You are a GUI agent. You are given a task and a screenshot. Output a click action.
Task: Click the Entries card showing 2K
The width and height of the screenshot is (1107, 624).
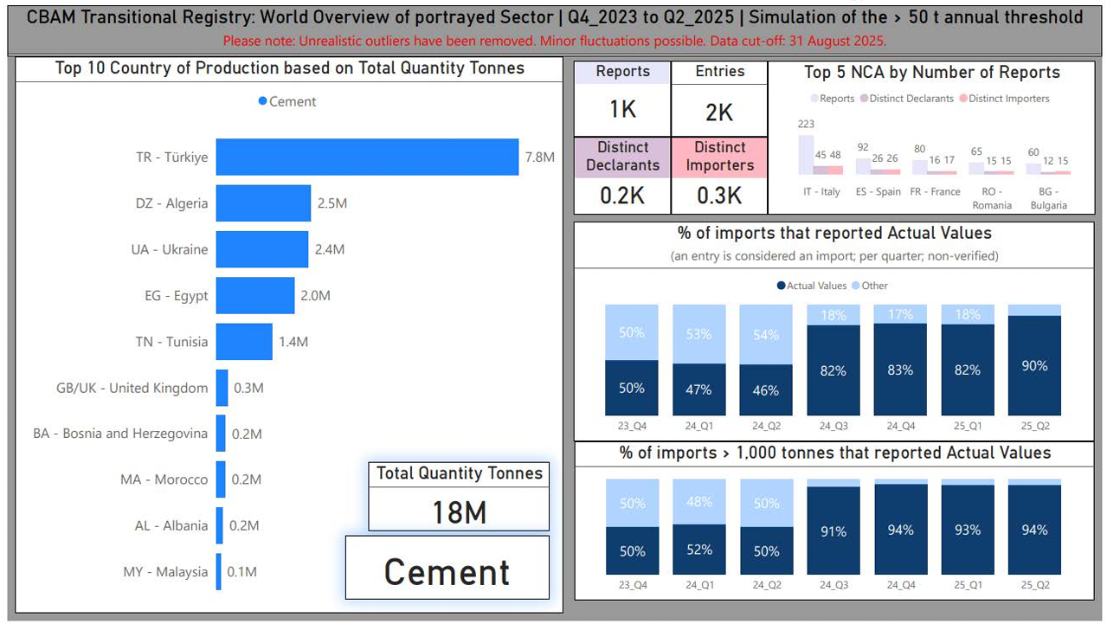(x=719, y=98)
